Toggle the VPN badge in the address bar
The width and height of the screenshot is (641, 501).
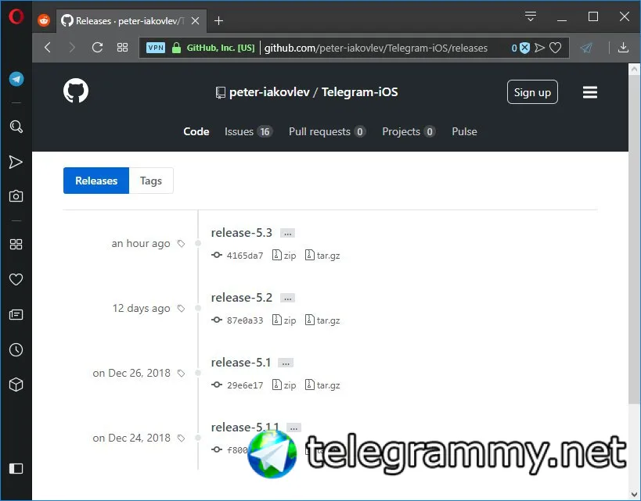point(155,48)
